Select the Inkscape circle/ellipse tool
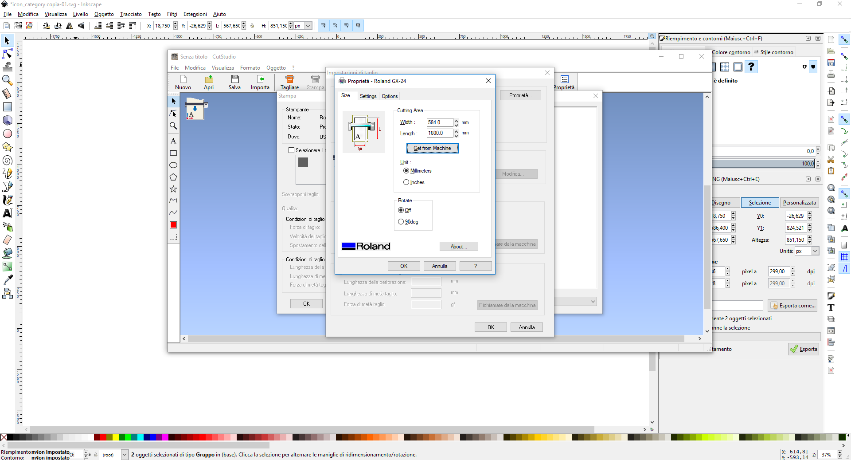The image size is (851, 460). click(x=7, y=134)
